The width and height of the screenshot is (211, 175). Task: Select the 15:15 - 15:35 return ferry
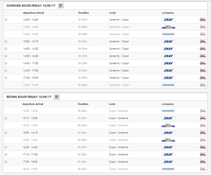pos(6,118)
